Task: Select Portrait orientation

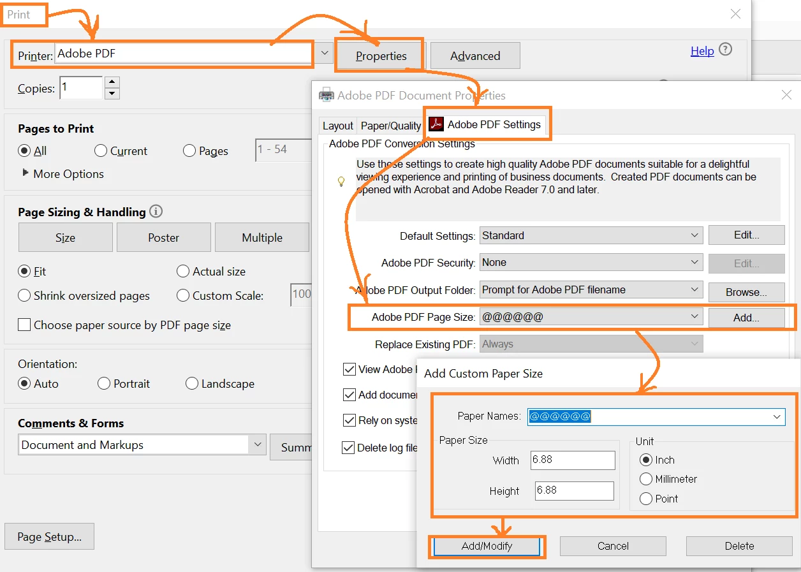Action: pyautogui.click(x=104, y=384)
